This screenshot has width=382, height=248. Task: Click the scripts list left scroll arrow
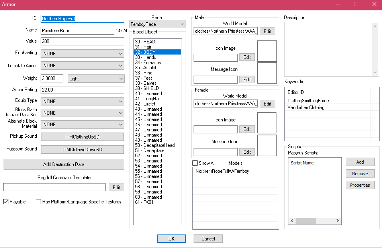[292, 221]
